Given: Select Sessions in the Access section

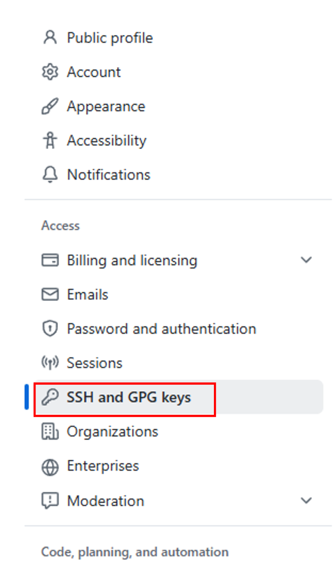Looking at the screenshot, I should click(94, 363).
